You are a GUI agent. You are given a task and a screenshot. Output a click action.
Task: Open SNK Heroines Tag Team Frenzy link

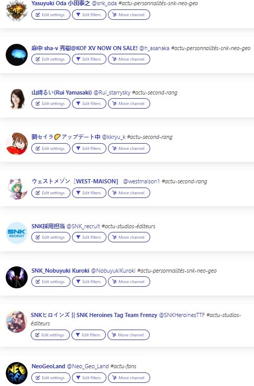click(94, 315)
